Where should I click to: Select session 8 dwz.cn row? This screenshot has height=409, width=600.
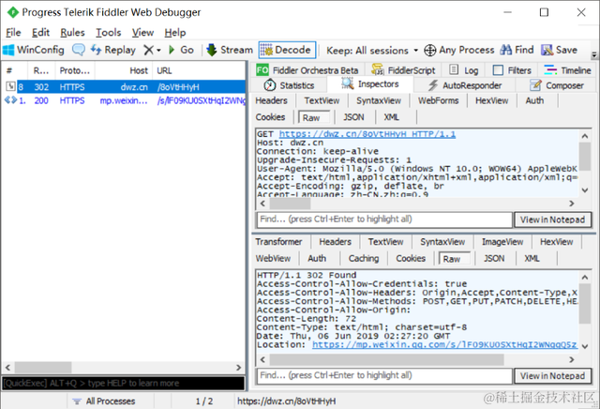click(x=123, y=87)
